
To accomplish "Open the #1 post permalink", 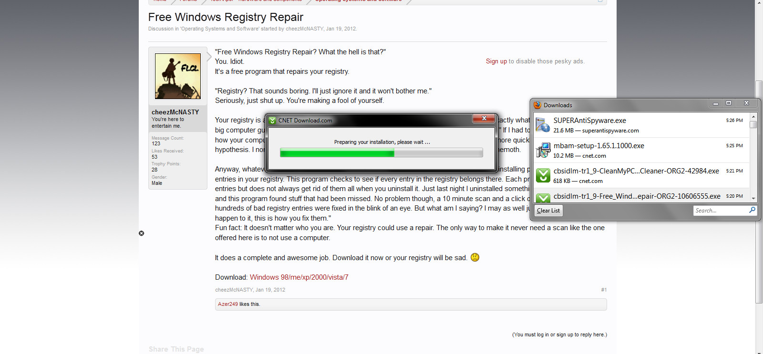I will click(604, 290).
